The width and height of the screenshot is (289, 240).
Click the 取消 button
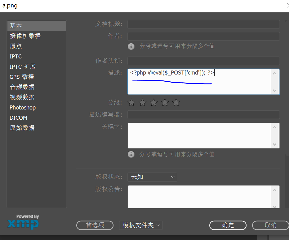tap(270, 225)
